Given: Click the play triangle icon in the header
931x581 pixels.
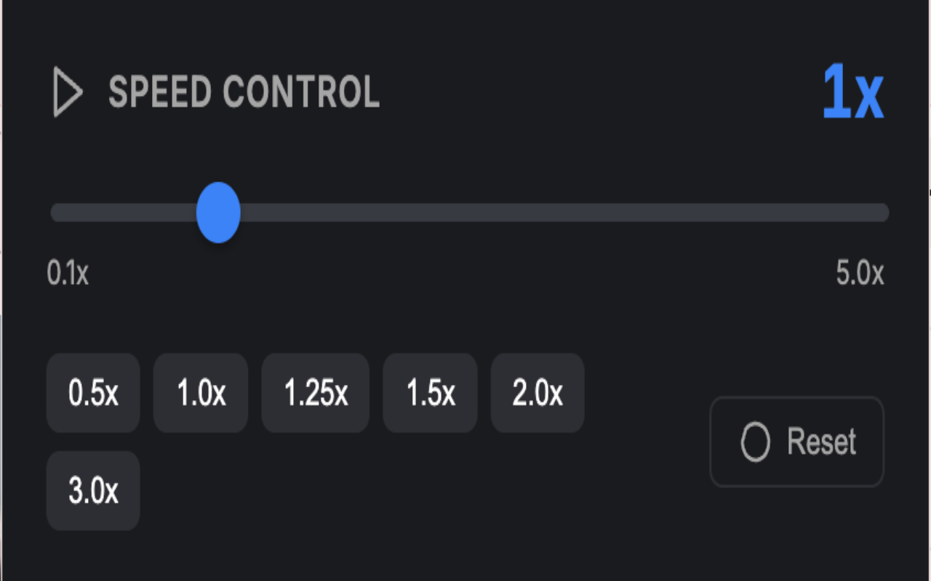Looking at the screenshot, I should point(68,92).
